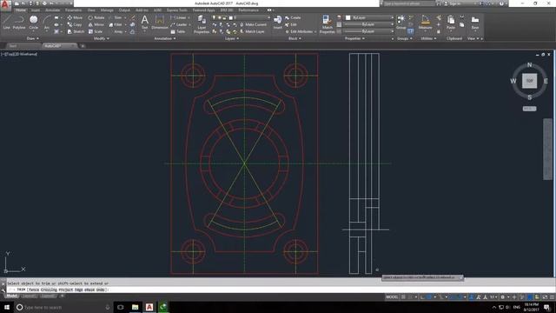This screenshot has height=313, width=556.
Task: Open the Output ribbon tab
Action: point(124,10)
